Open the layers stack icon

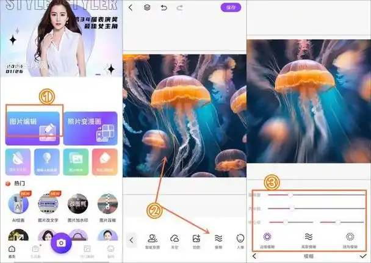[x=147, y=8]
